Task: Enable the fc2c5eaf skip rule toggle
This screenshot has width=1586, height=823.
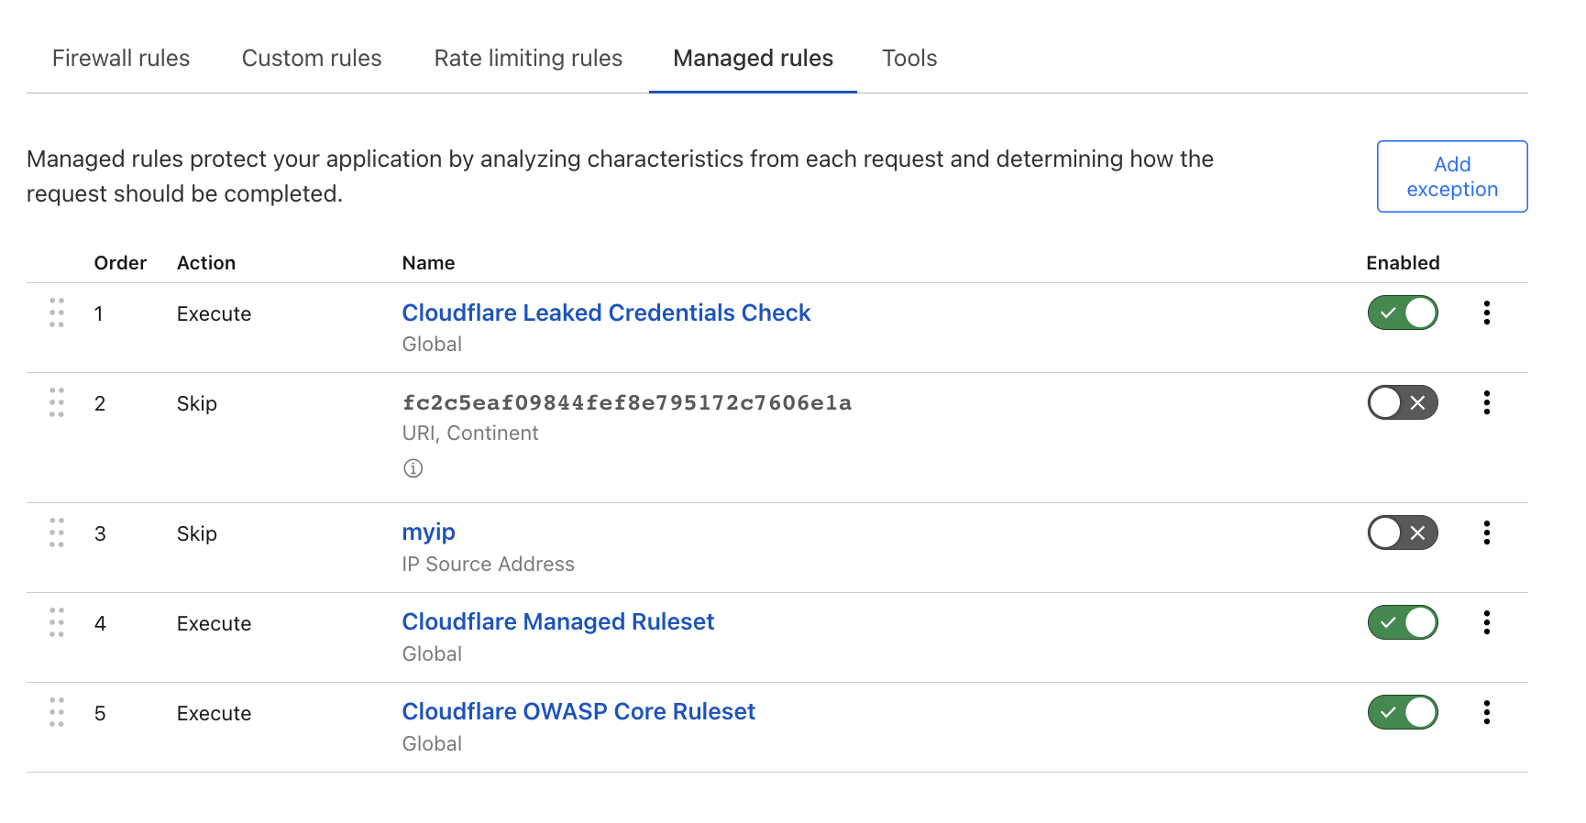Action: coord(1403,402)
